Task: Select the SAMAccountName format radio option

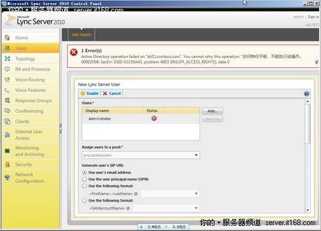Action: click(x=85, y=201)
